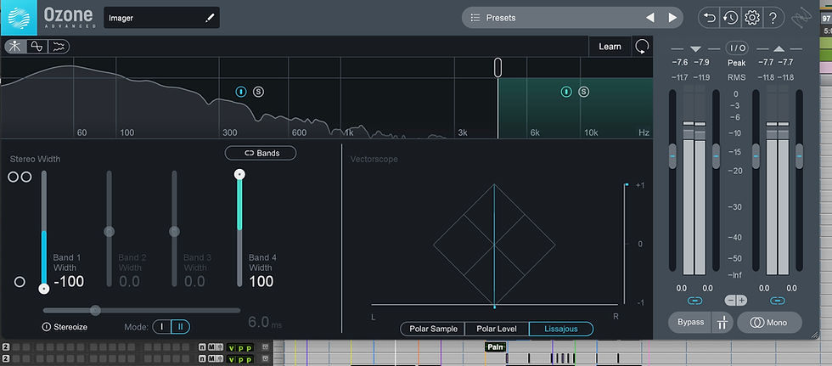Load the previous preset with left arrow
Image resolution: width=832 pixels, height=366 pixels.
pos(650,18)
